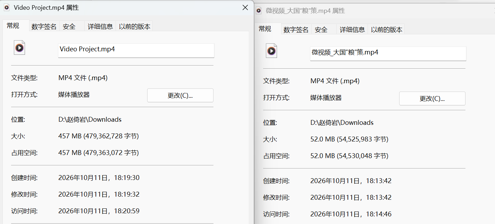Click accessed time ending 18:14:46

pyautogui.click(x=351, y=214)
